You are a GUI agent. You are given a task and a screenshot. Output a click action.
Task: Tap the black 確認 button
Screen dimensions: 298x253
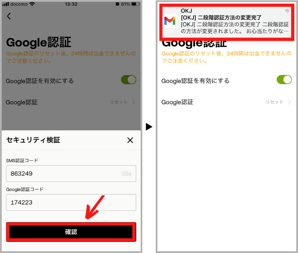71,232
